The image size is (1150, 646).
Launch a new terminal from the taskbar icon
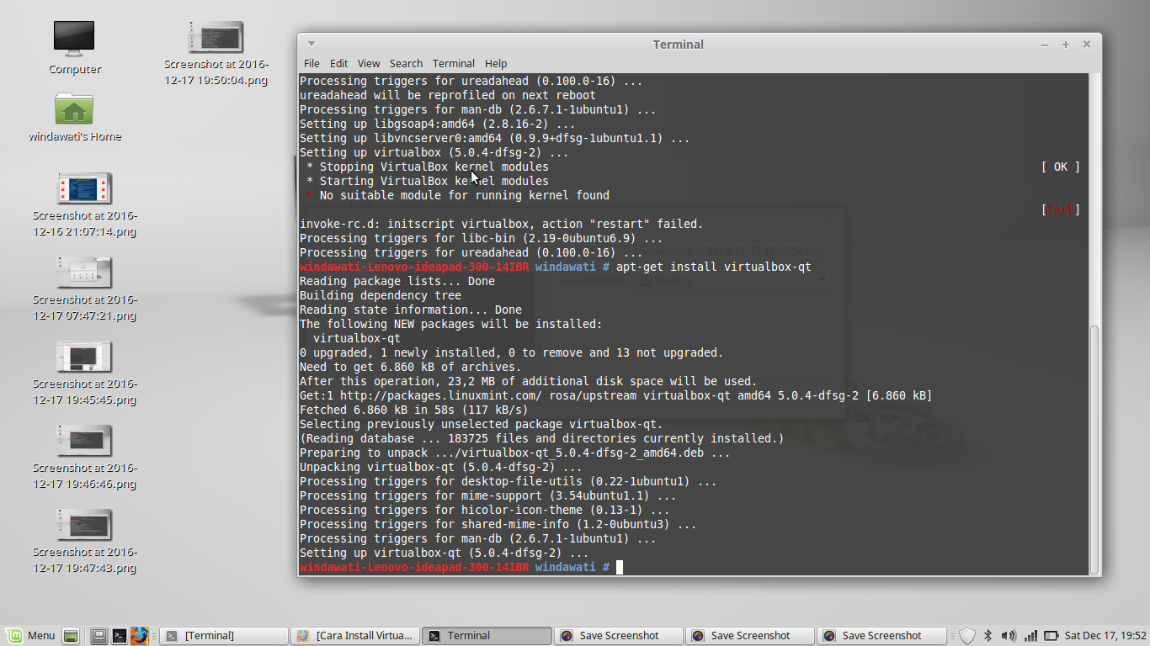pos(120,635)
